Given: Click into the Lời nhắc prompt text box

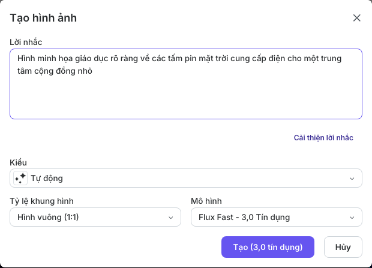Looking at the screenshot, I should click(186, 84).
